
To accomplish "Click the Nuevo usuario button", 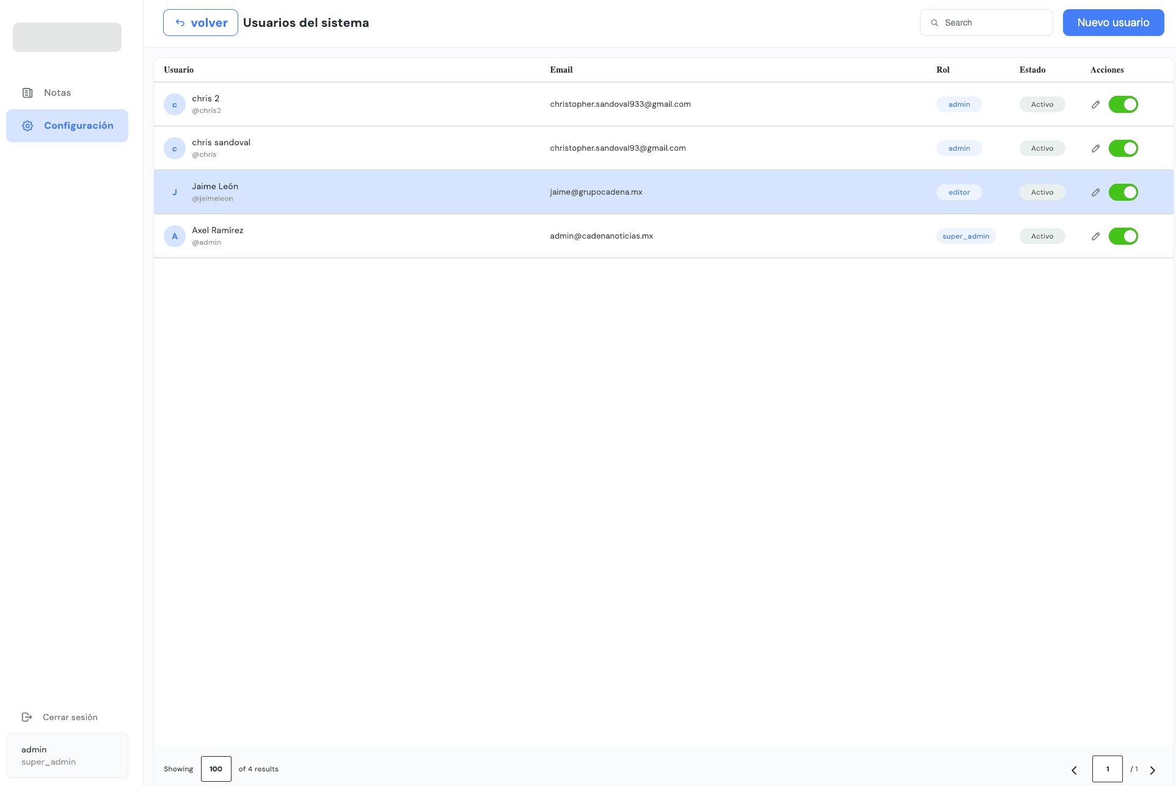I will click(x=1113, y=23).
